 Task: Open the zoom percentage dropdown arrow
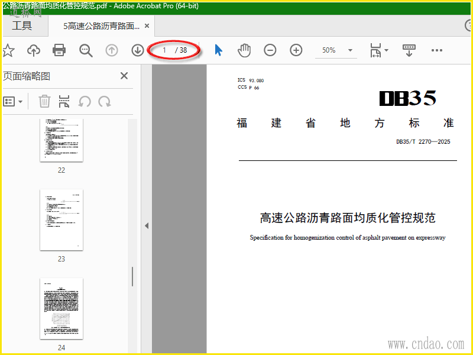[350, 50]
